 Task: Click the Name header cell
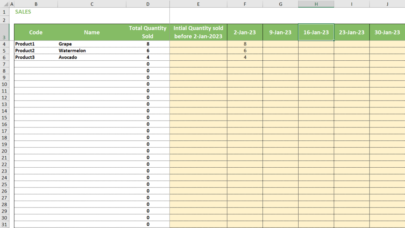pos(92,32)
